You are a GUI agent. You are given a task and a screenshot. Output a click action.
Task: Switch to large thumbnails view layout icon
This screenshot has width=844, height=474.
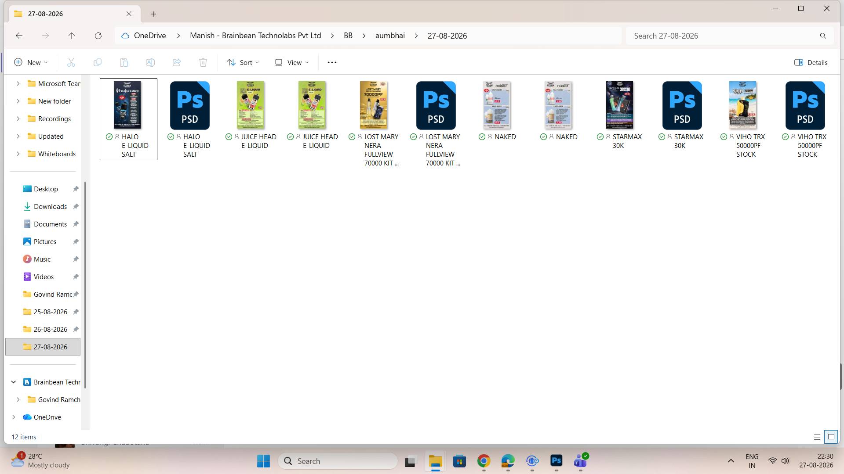pyautogui.click(x=831, y=437)
